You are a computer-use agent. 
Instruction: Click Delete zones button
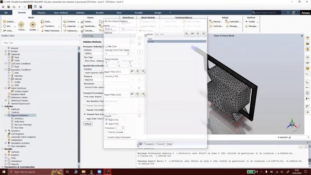(87, 21)
